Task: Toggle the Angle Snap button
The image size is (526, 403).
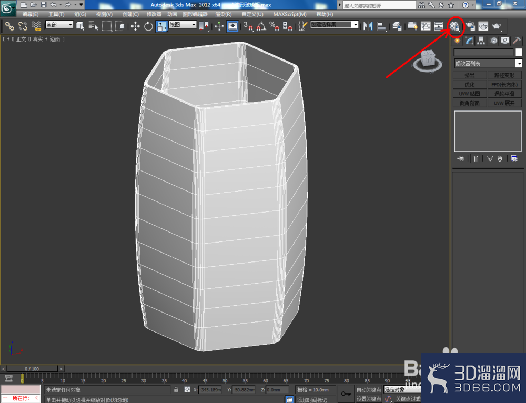Action: [261, 26]
